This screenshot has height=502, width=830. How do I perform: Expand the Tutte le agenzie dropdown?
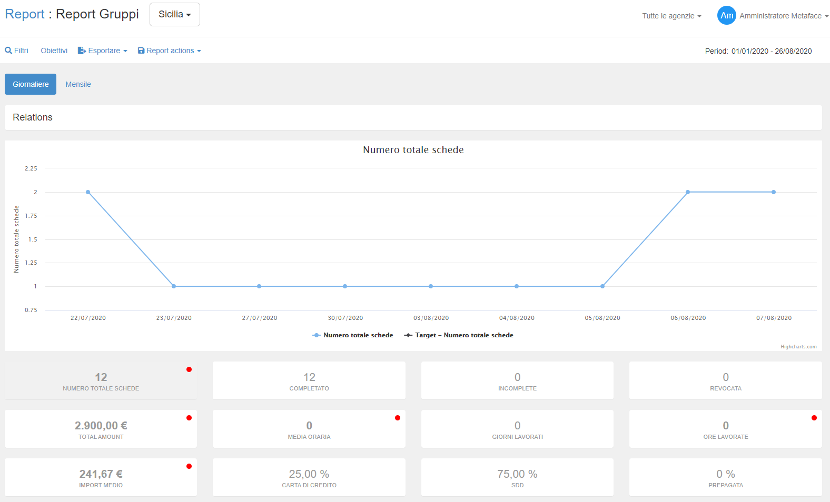[x=671, y=16]
